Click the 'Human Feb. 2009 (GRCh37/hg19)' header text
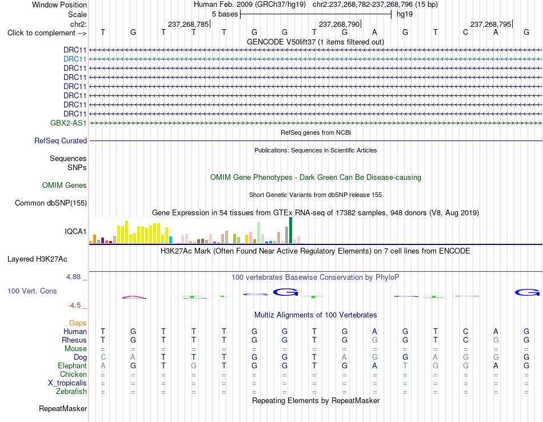The width and height of the screenshot is (543, 422). [x=250, y=5]
